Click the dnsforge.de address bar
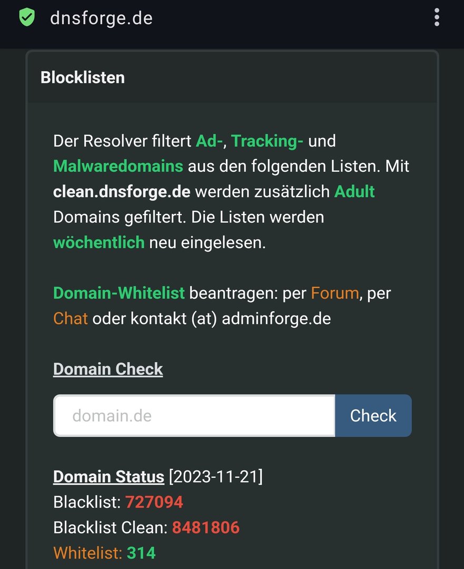 click(x=101, y=18)
